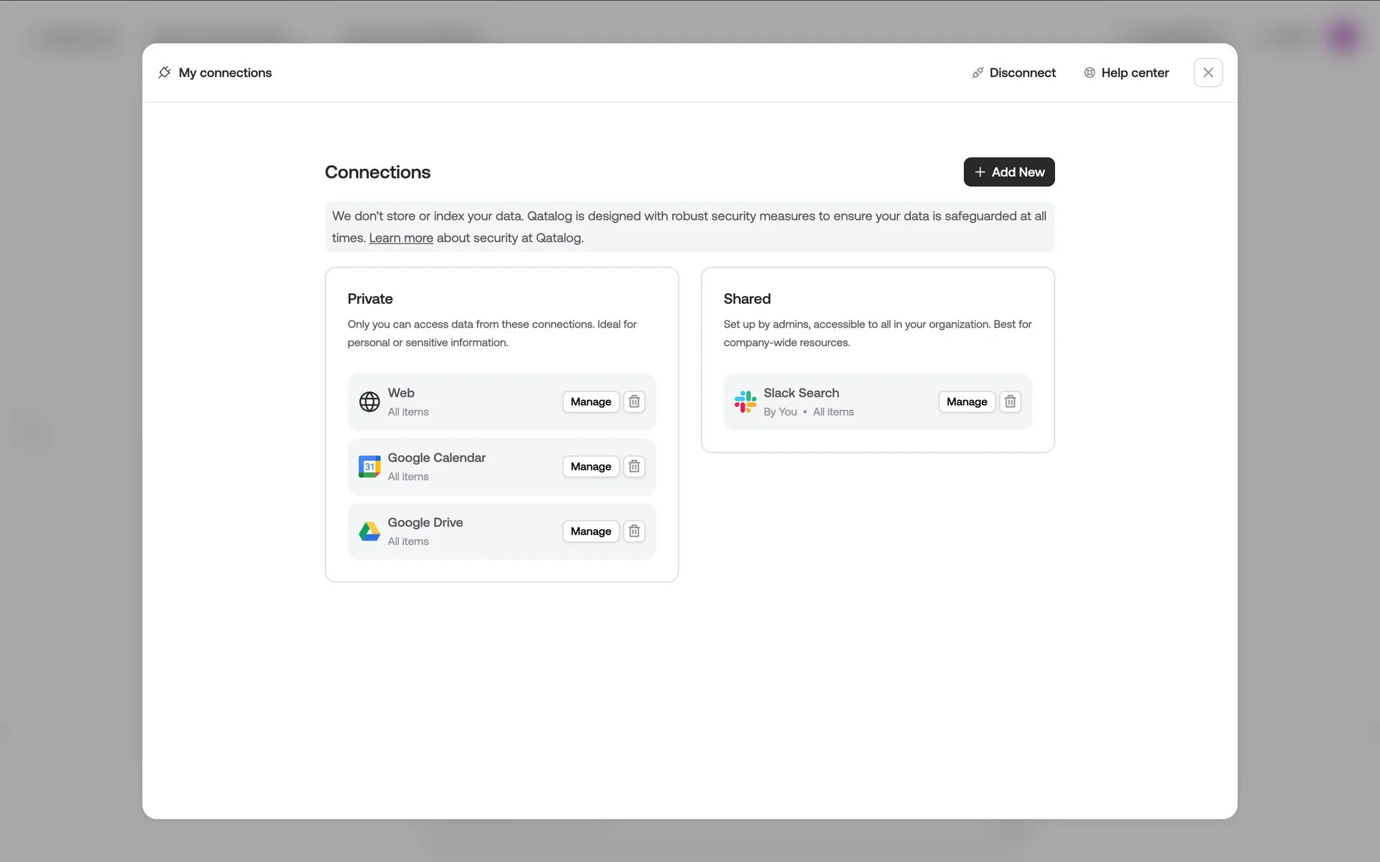Click the Web globe icon

click(369, 402)
